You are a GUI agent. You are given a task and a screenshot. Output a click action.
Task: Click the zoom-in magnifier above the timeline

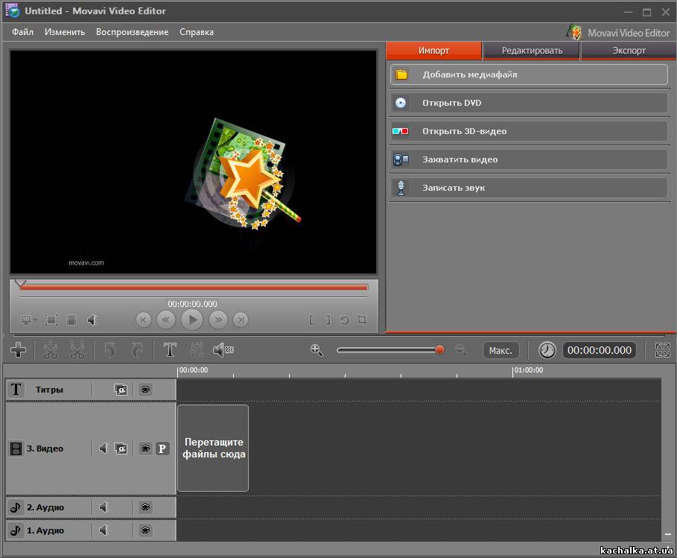pos(317,349)
